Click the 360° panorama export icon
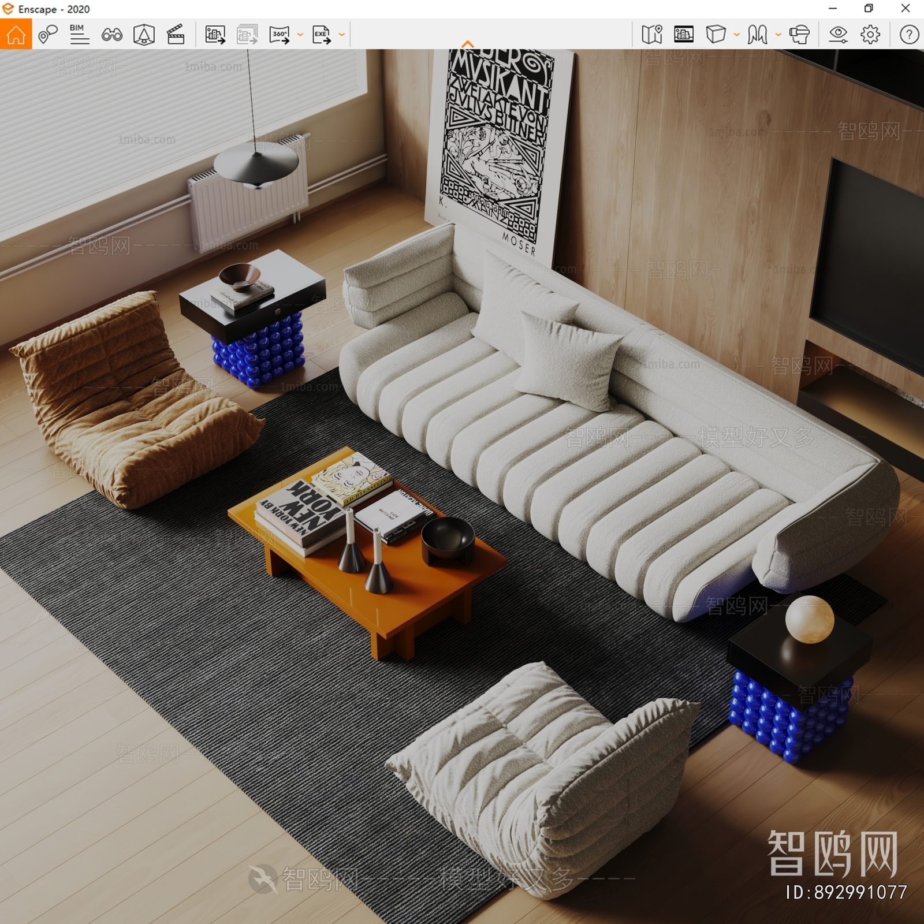924x924 pixels. [x=280, y=35]
